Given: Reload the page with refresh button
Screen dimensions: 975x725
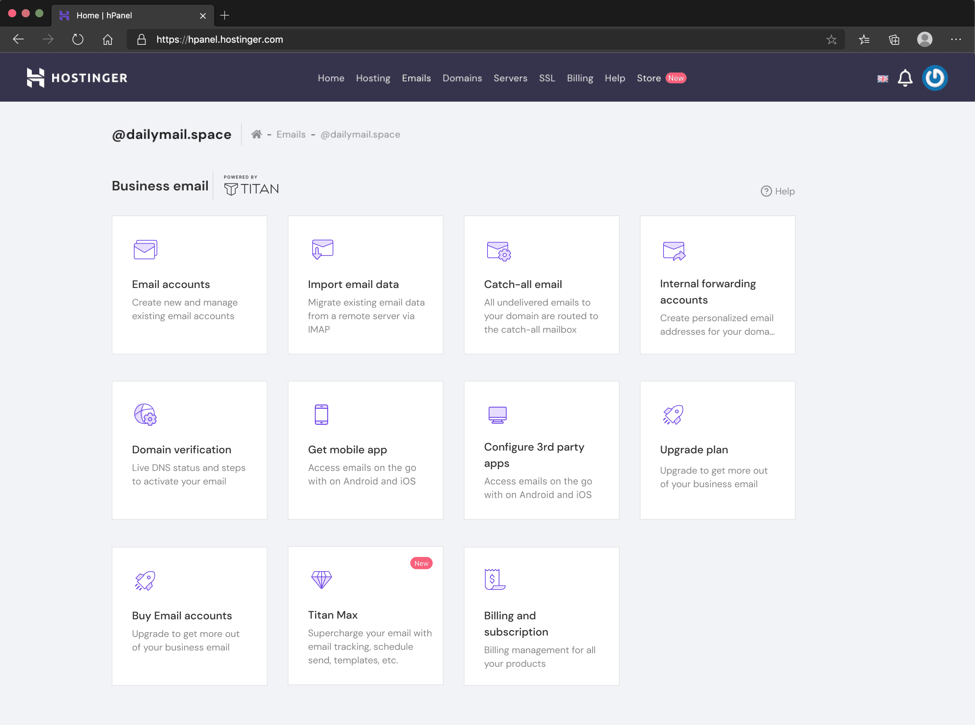Looking at the screenshot, I should pyautogui.click(x=78, y=40).
